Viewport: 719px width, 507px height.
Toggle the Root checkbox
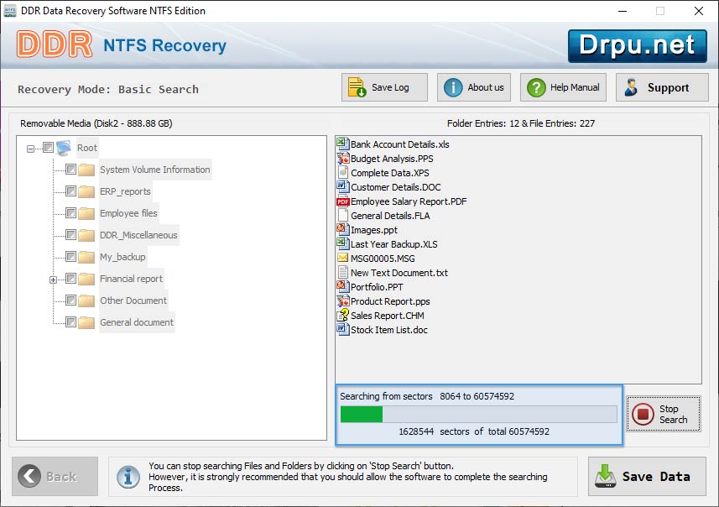[x=48, y=147]
